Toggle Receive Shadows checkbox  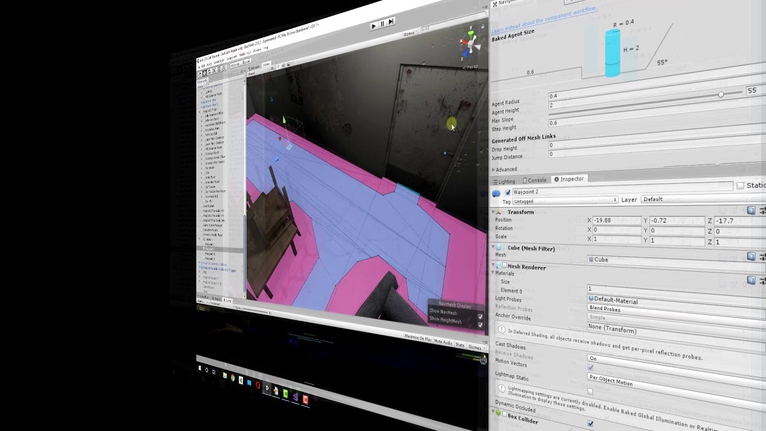[x=590, y=368]
